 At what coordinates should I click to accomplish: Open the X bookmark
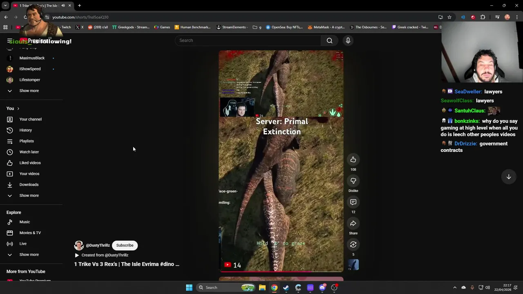pyautogui.click(x=79, y=27)
